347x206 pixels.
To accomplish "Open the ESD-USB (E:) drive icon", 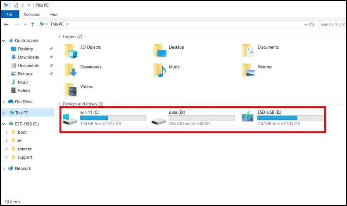I will (248, 118).
